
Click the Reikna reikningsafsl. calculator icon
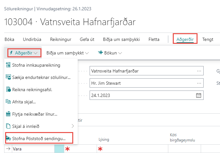(9, 89)
